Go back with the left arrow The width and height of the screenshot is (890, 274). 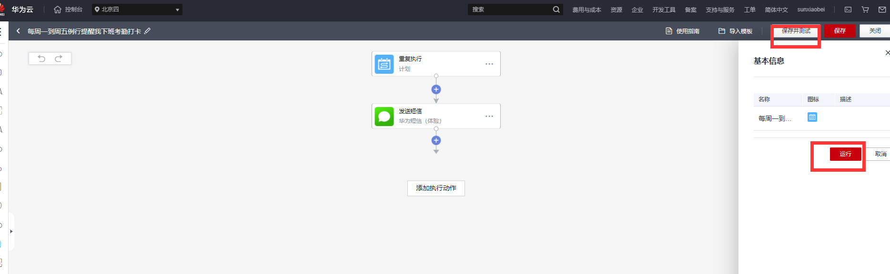point(18,31)
